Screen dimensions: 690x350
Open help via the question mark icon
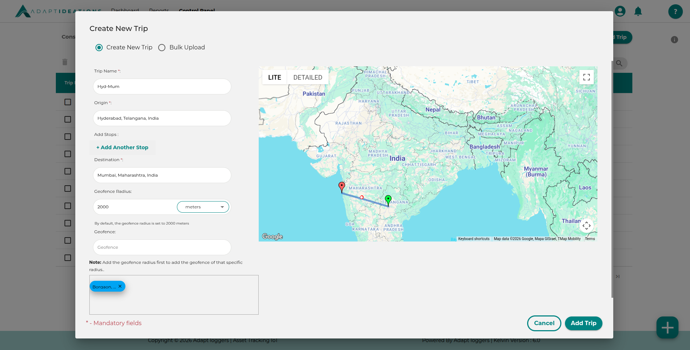pos(675,12)
